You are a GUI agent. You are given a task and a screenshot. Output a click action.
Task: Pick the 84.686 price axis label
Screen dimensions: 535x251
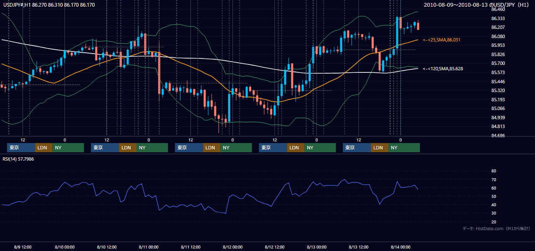pyautogui.click(x=498, y=136)
